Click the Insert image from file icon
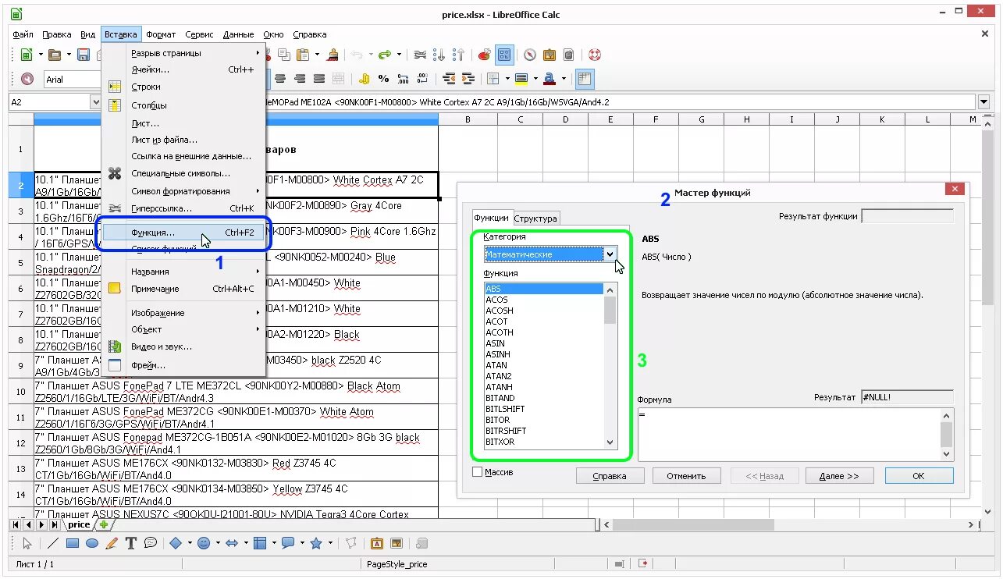 pyautogui.click(x=397, y=543)
